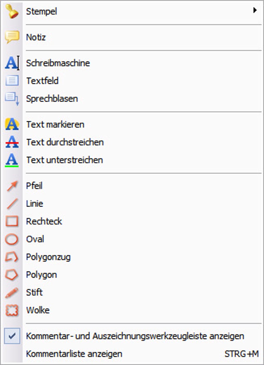Image resolution: width=264 pixels, height=365 pixels.
Task: Choose the Schreibmaschine typewriter icon
Action: 12,63
